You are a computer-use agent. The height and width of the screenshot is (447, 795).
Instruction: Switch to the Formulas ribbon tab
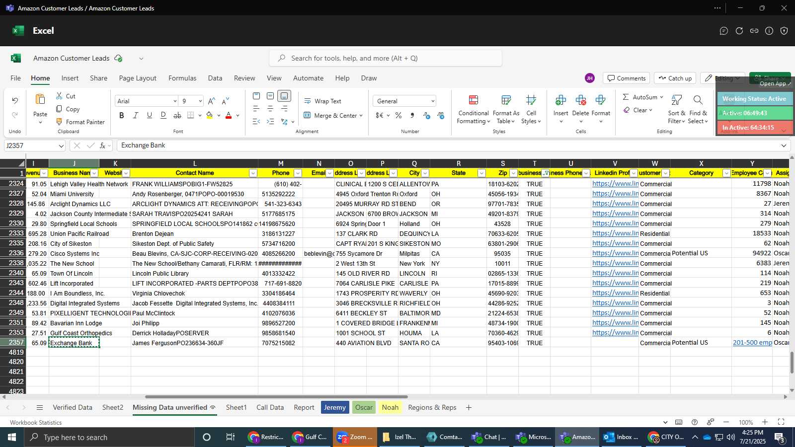tap(182, 78)
